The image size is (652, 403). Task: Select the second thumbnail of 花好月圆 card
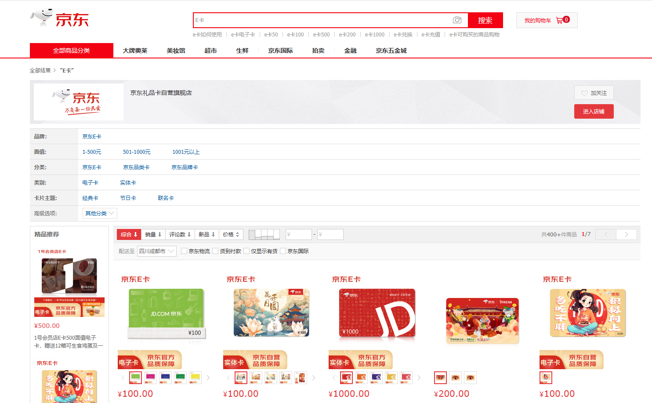(256, 378)
